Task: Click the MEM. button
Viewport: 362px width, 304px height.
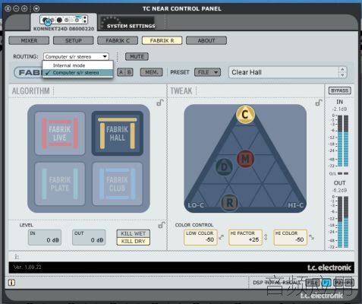Action: click(x=152, y=72)
